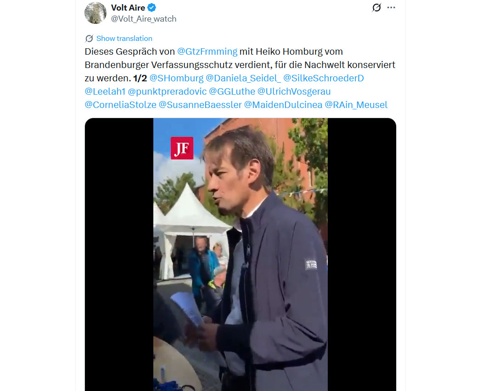Click the @MaidenDulcinea mention
482x391 pixels.
(x=283, y=105)
